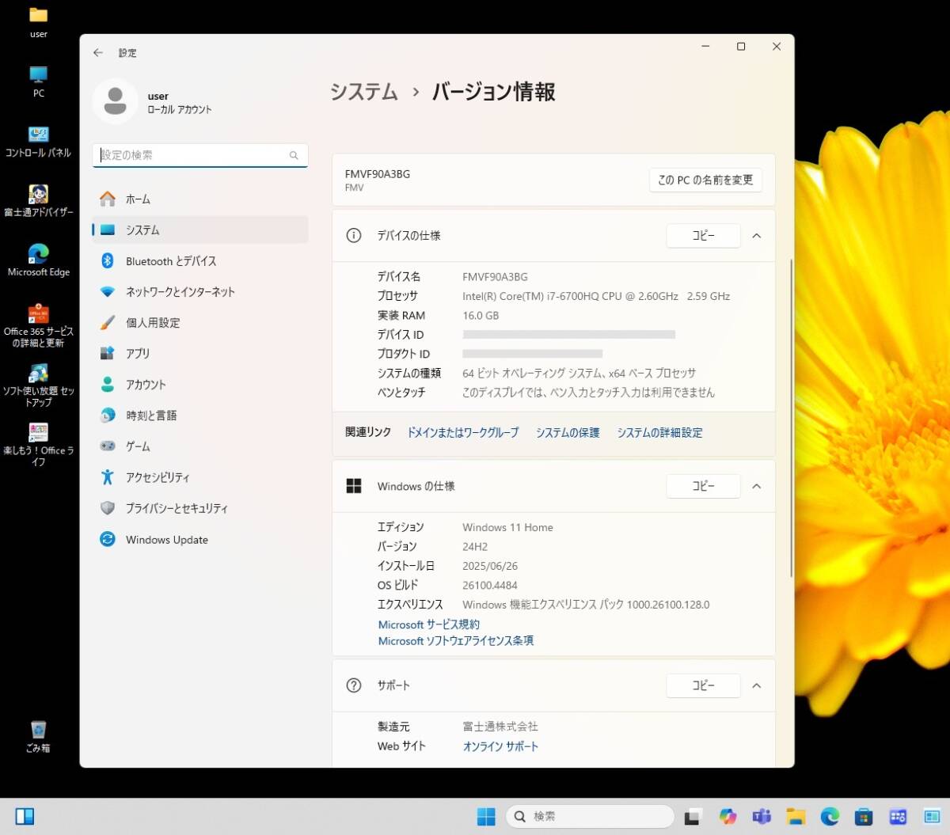Open Microsoft Teams from the taskbar
Screen dimensions: 950x835
pos(762,816)
